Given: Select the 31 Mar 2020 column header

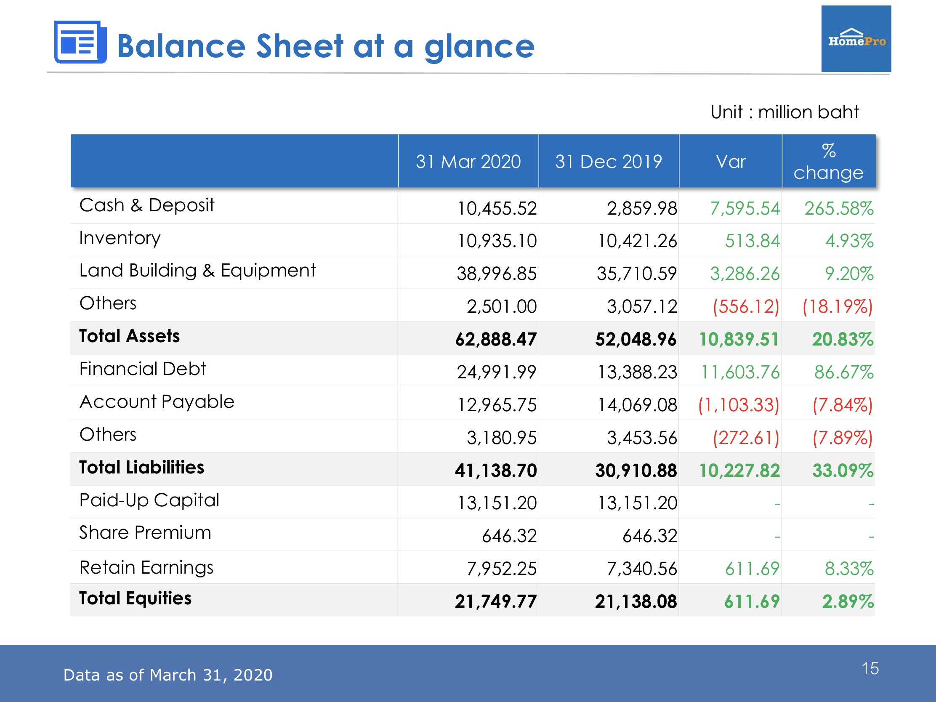Looking at the screenshot, I should click(x=468, y=161).
